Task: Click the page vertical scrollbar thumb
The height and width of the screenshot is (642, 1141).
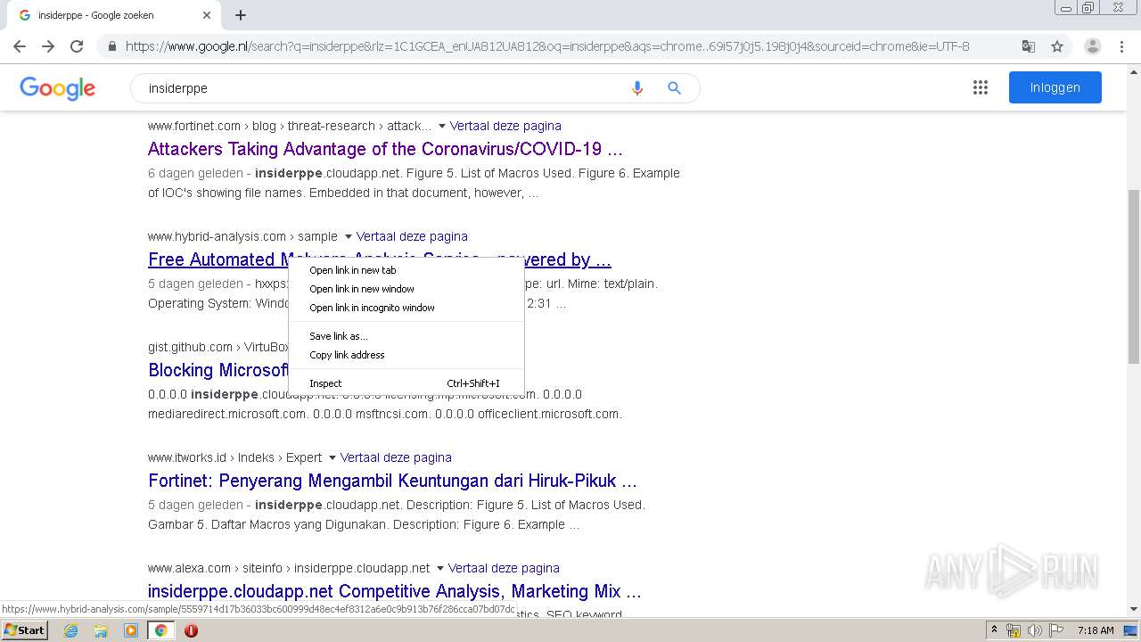Action: click(x=1134, y=276)
